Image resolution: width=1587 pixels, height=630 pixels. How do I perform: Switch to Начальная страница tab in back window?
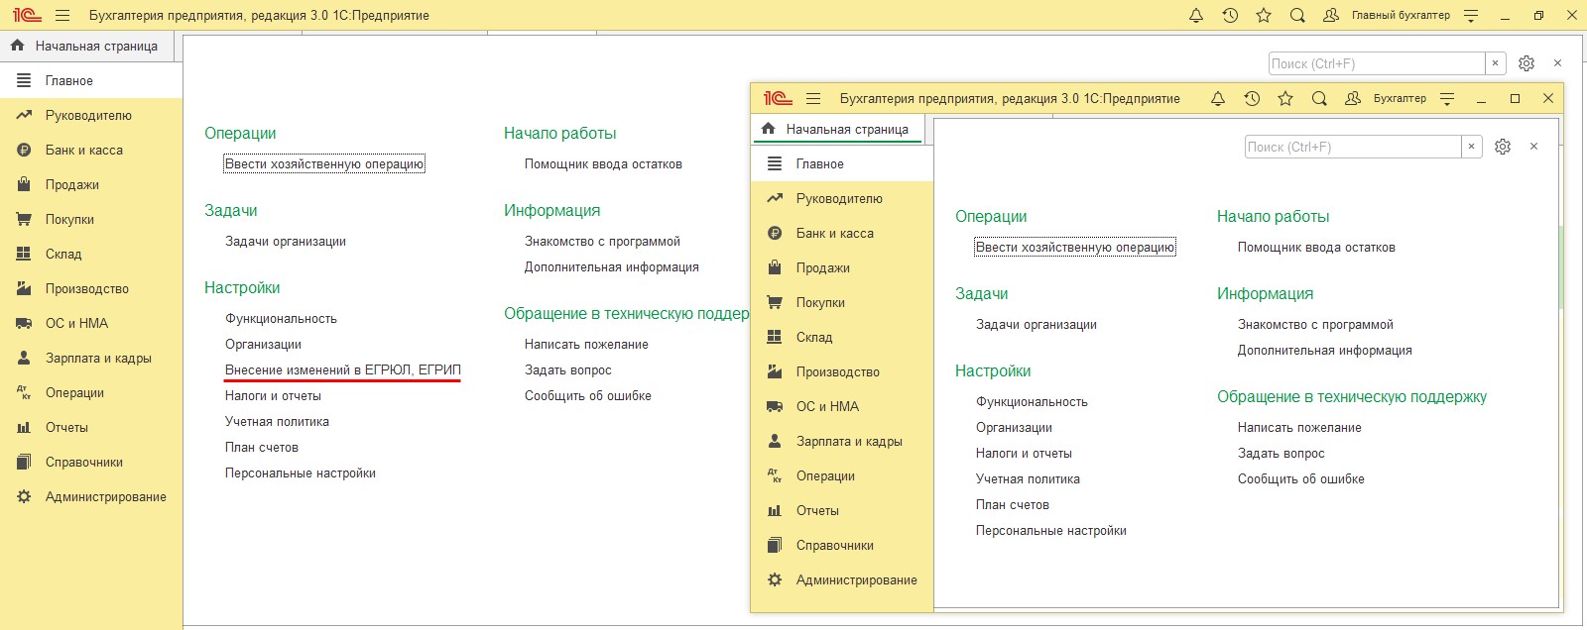(86, 46)
